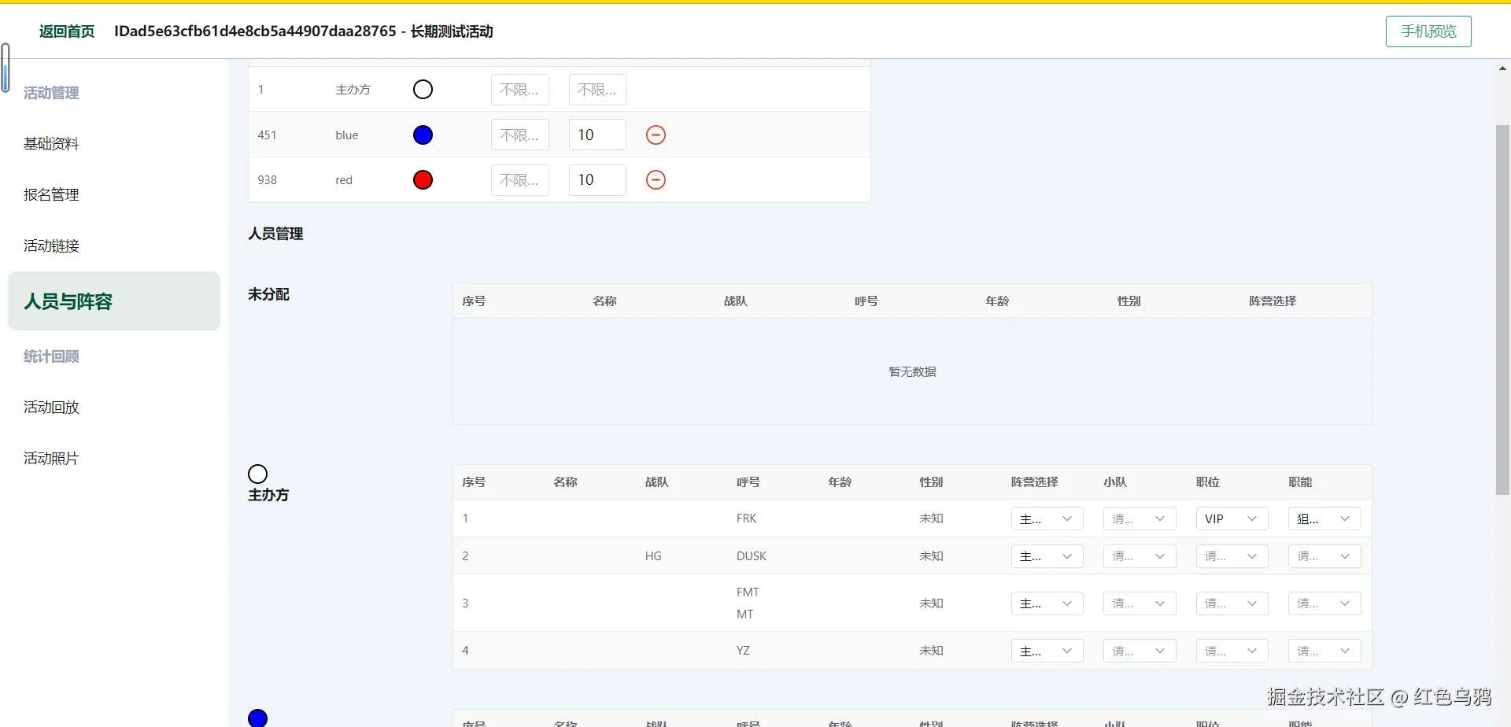Open position dropdown for YZ row
The image size is (1511, 727).
click(x=1232, y=651)
